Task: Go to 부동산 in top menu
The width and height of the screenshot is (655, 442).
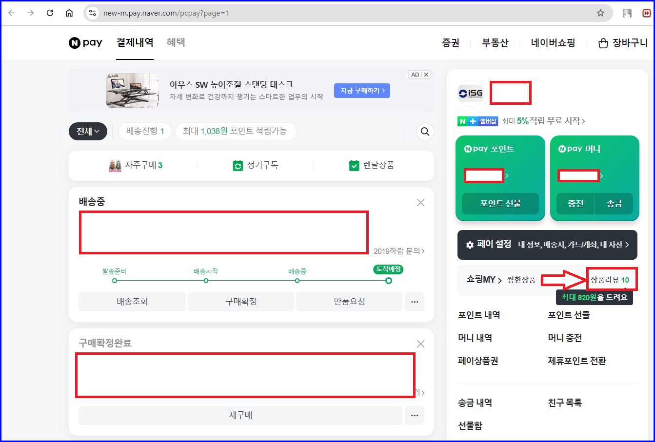Action: 495,43
